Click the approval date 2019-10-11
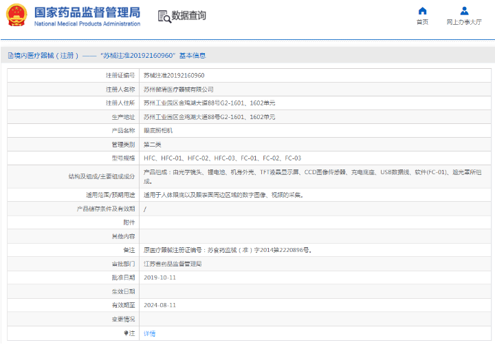Image resolution: width=495 pixels, height=356 pixels. tap(159, 278)
